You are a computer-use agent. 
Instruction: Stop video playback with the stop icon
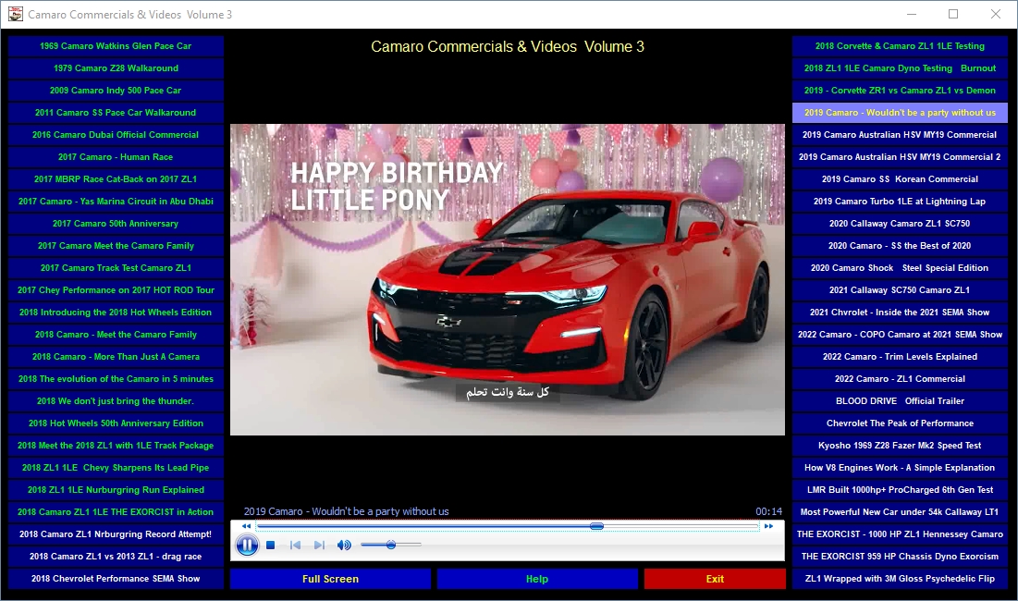pos(271,546)
